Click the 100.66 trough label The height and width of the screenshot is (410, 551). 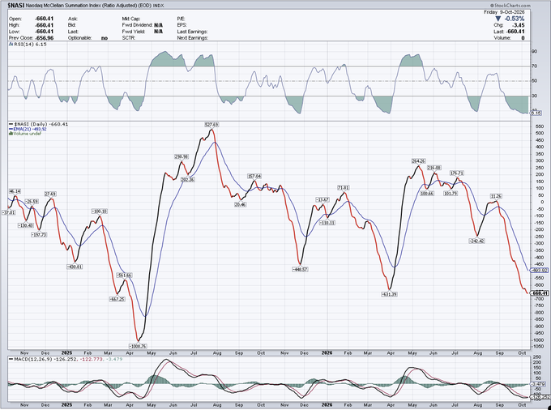pyautogui.click(x=427, y=193)
